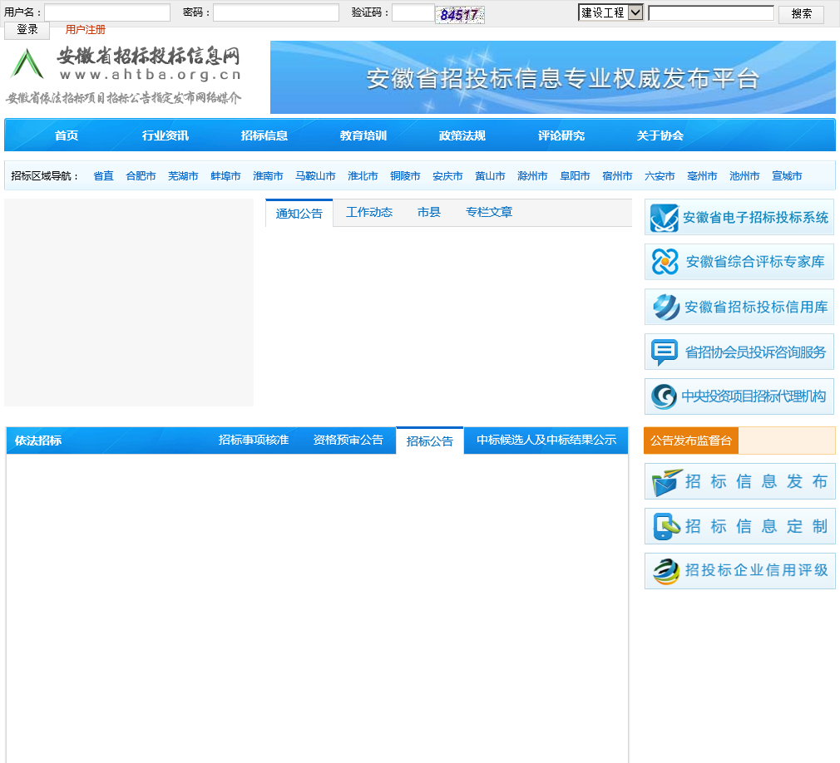Click the 招标信息发布 envelope icon
This screenshot has height=763, width=840.
point(667,482)
